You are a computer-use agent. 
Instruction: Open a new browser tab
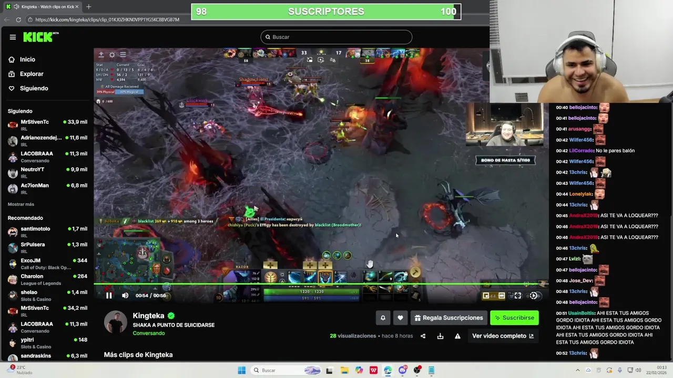click(88, 6)
